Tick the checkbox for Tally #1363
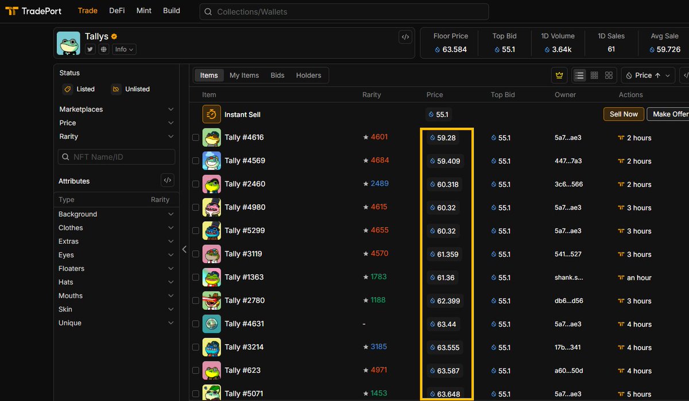Viewport: 689px width, 401px height. coord(195,278)
